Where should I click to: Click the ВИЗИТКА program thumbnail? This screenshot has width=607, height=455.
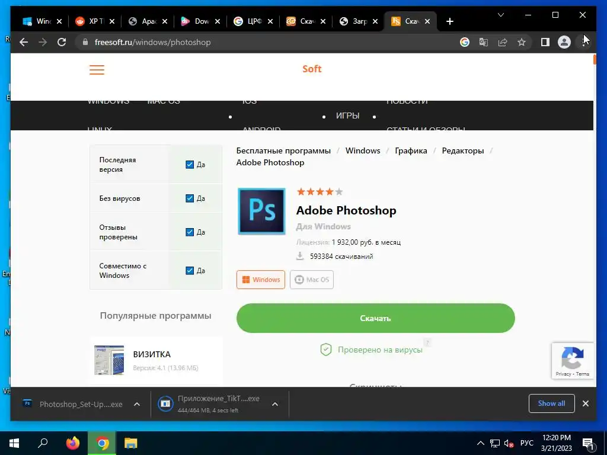pos(109,360)
